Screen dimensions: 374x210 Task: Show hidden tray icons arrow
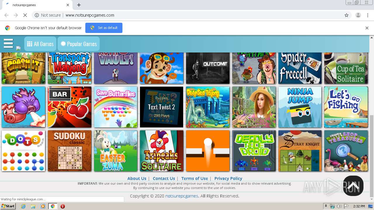[326, 206]
